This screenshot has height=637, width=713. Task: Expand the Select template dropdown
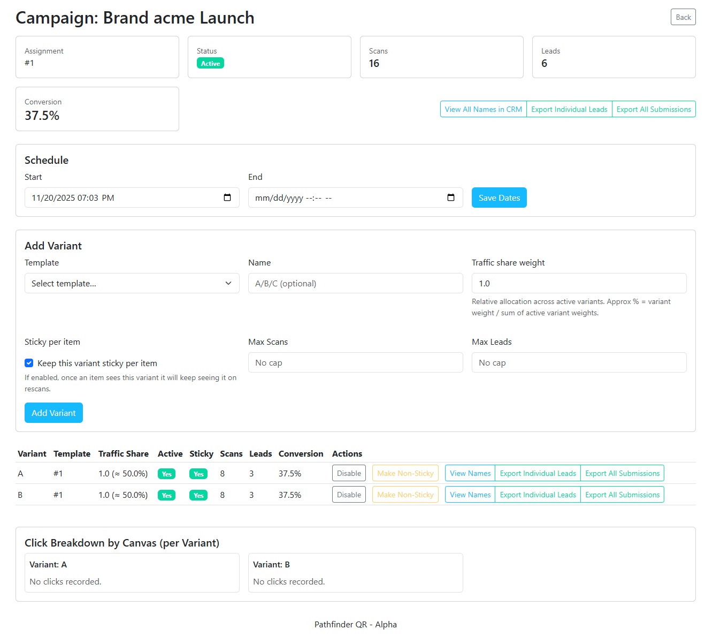[x=132, y=283]
